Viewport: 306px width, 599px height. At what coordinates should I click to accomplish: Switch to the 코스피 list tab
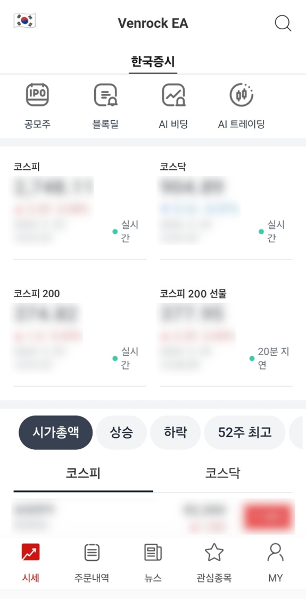point(83,474)
